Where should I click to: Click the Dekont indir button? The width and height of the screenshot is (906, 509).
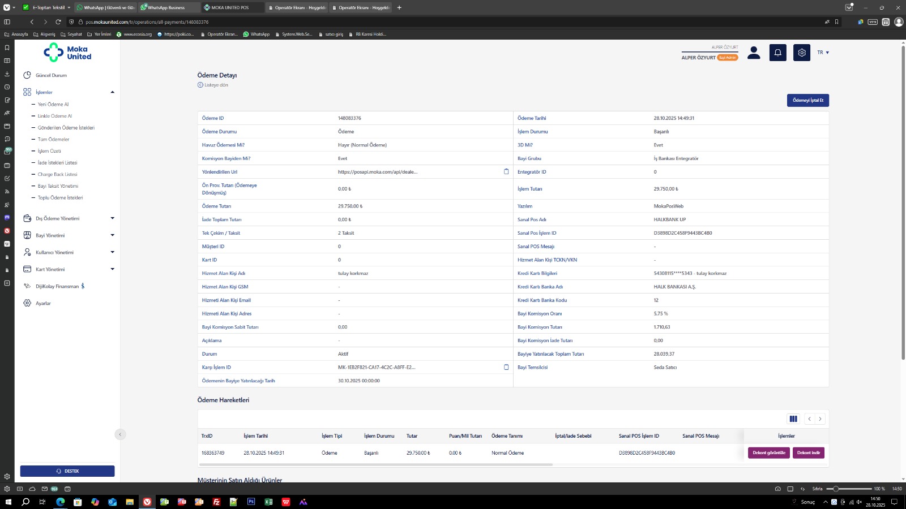point(808,453)
